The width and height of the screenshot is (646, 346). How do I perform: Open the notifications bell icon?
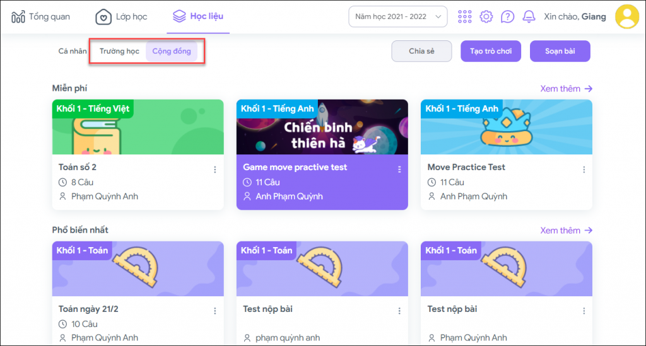pyautogui.click(x=529, y=16)
